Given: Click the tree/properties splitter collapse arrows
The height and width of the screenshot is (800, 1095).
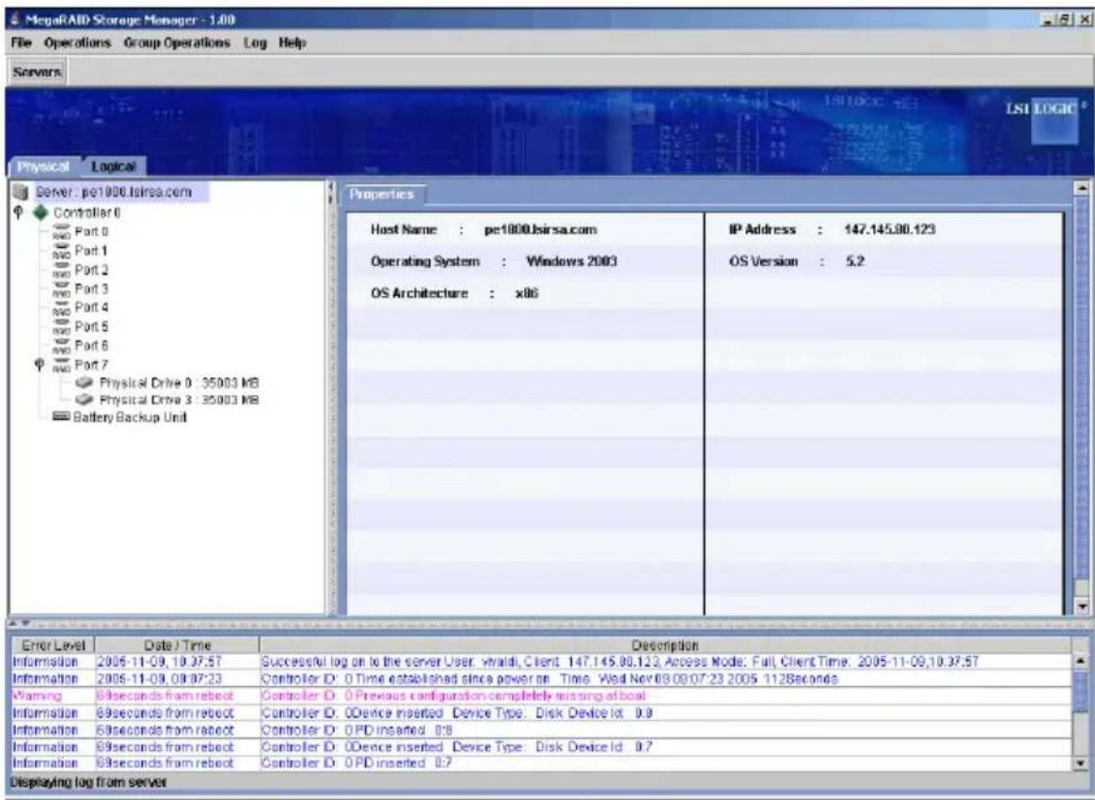Looking at the screenshot, I should 332,195.
